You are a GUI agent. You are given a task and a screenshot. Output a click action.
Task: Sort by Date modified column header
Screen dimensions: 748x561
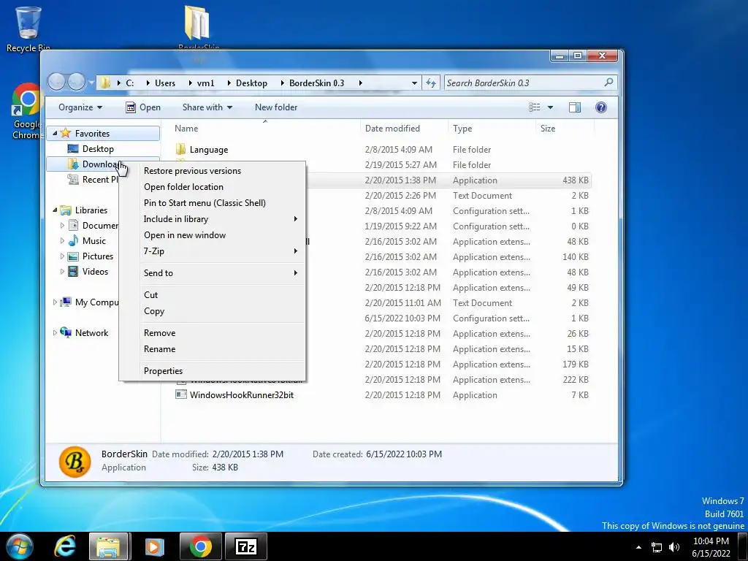click(404, 129)
